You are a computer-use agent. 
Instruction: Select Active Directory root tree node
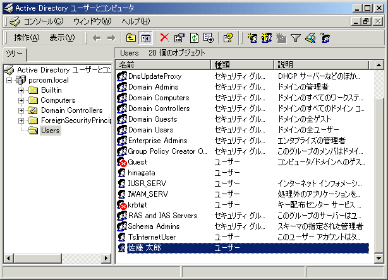pyautogui.click(x=64, y=70)
